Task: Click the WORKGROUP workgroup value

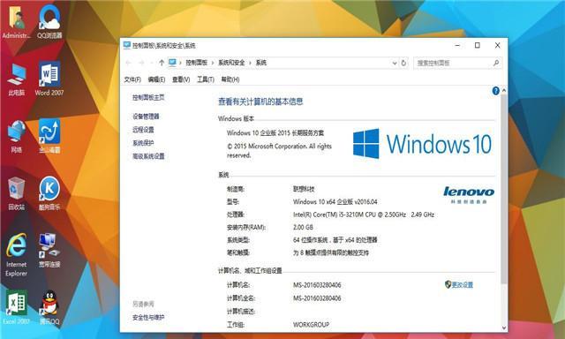Action: pos(311,325)
